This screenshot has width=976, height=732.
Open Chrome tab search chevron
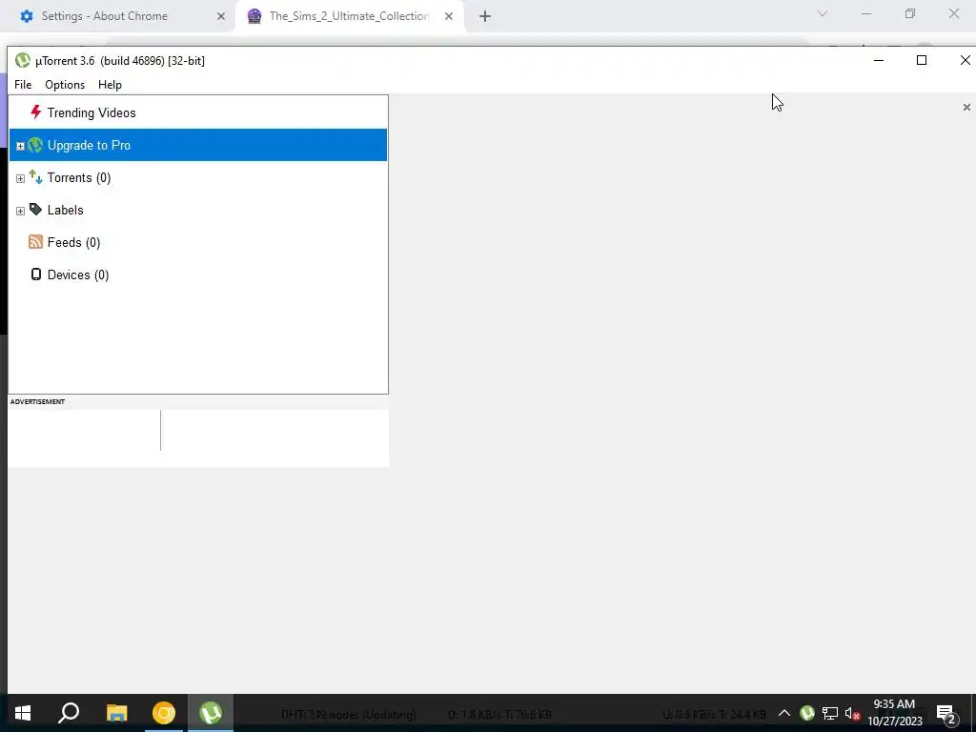click(x=823, y=13)
